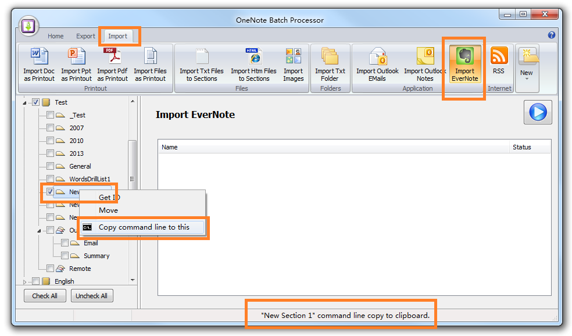The image size is (572, 336).
Task: Choose Import Htm Files to Sections
Action: [x=253, y=65]
